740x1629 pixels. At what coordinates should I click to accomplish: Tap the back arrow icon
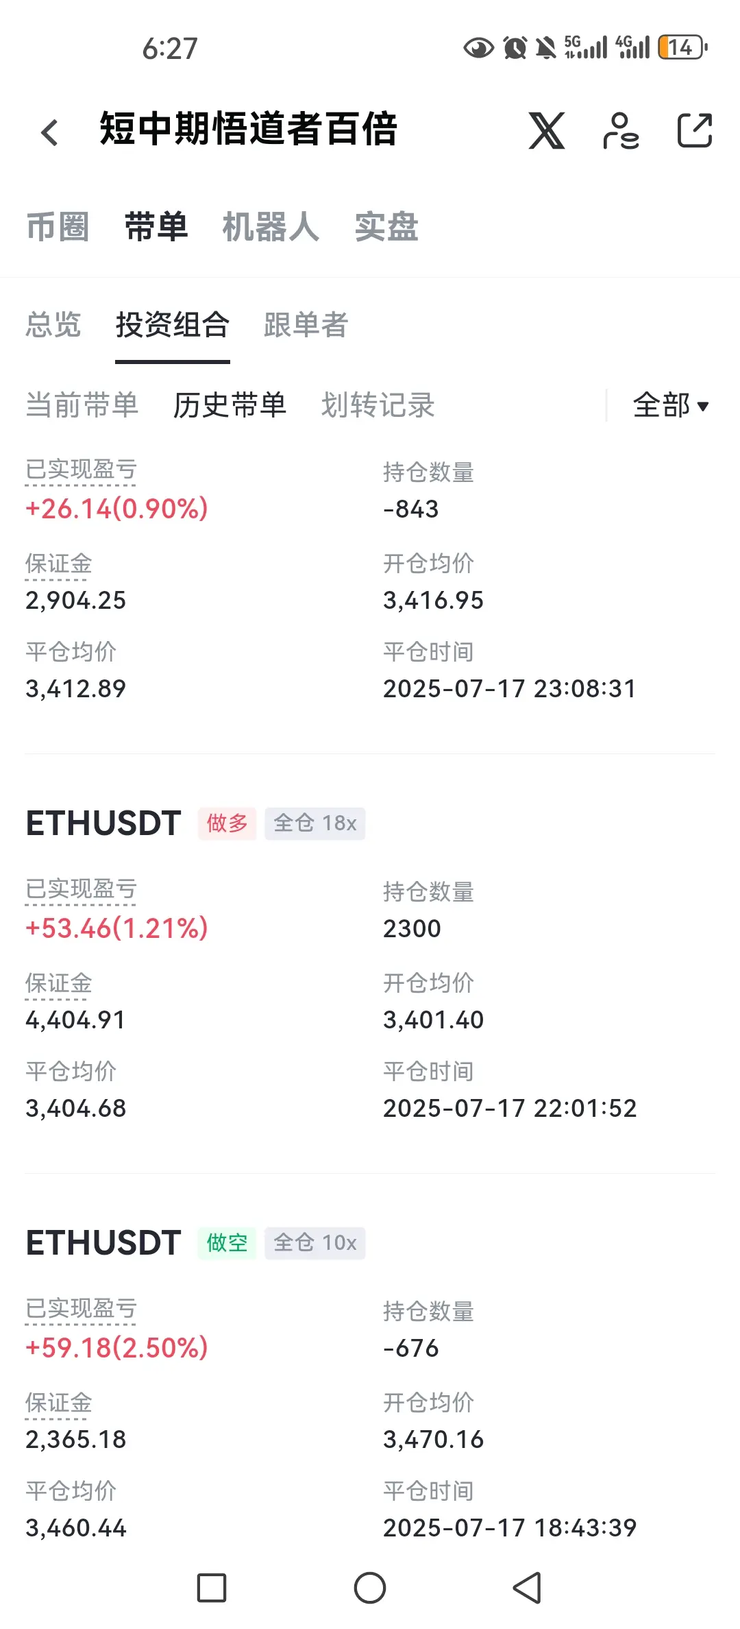tap(49, 132)
